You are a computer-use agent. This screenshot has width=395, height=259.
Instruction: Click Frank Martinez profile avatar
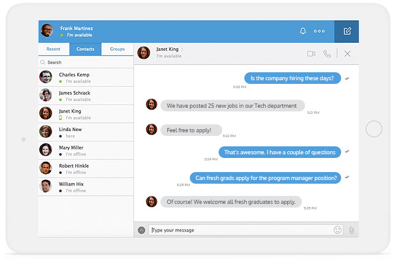point(47,31)
